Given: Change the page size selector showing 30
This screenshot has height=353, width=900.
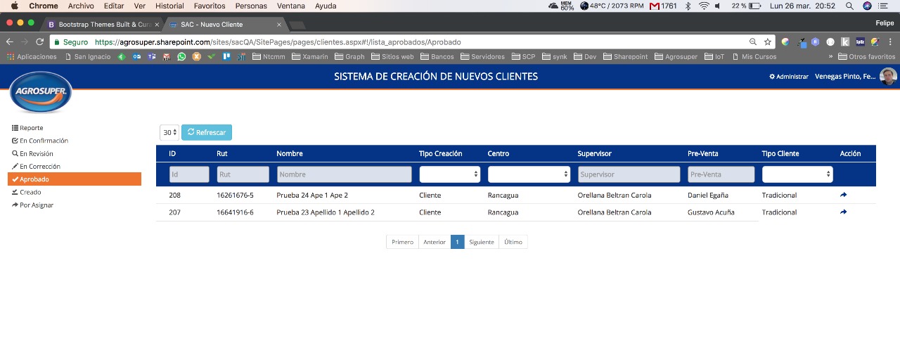Looking at the screenshot, I should pyautogui.click(x=169, y=132).
